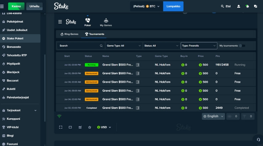Open the main hamburger menu
Screen dimensions: 263x146
click(2, 6)
